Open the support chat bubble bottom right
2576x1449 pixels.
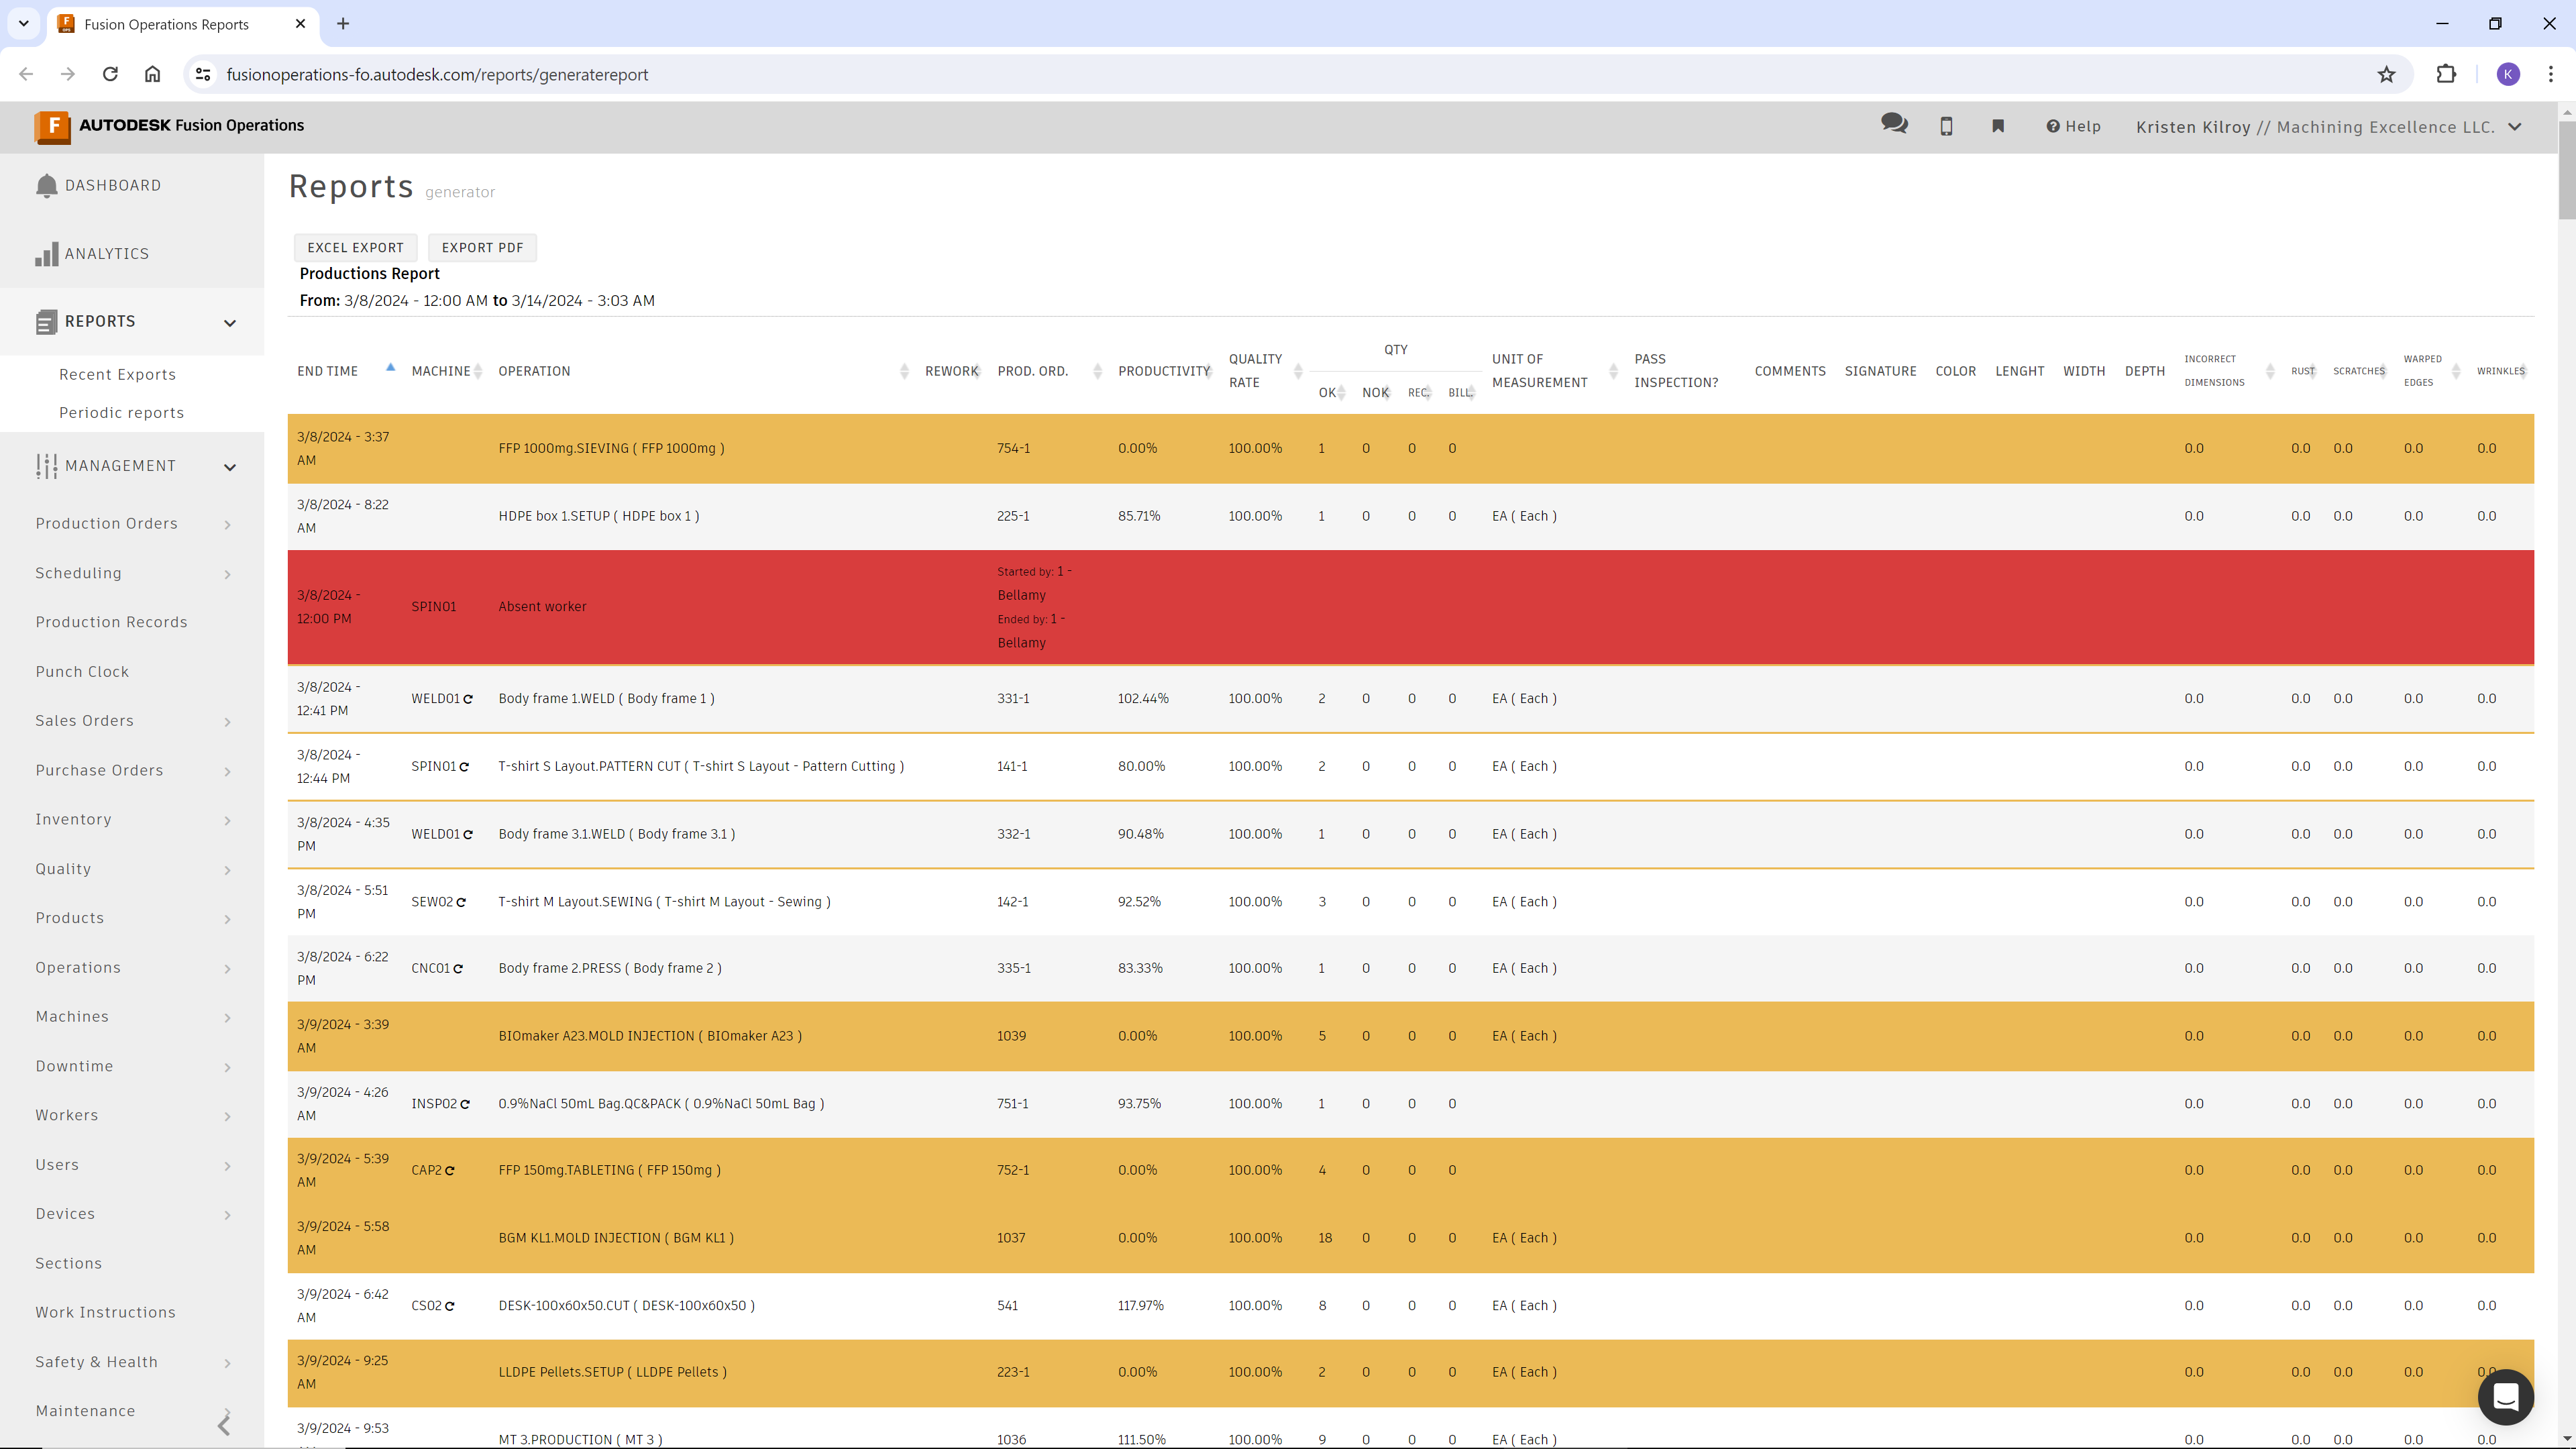click(2505, 1397)
